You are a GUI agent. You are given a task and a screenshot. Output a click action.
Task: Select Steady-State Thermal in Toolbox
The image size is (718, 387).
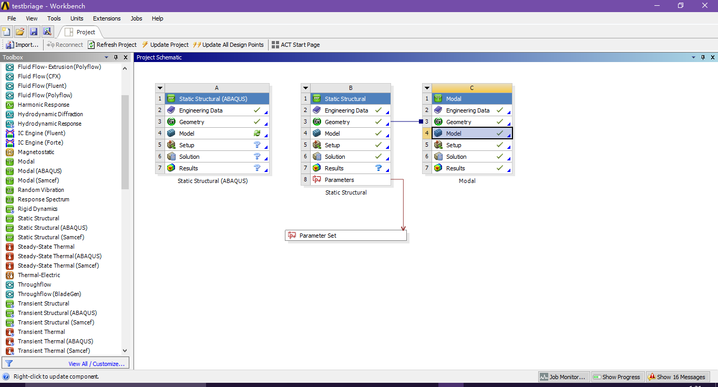(x=46, y=247)
